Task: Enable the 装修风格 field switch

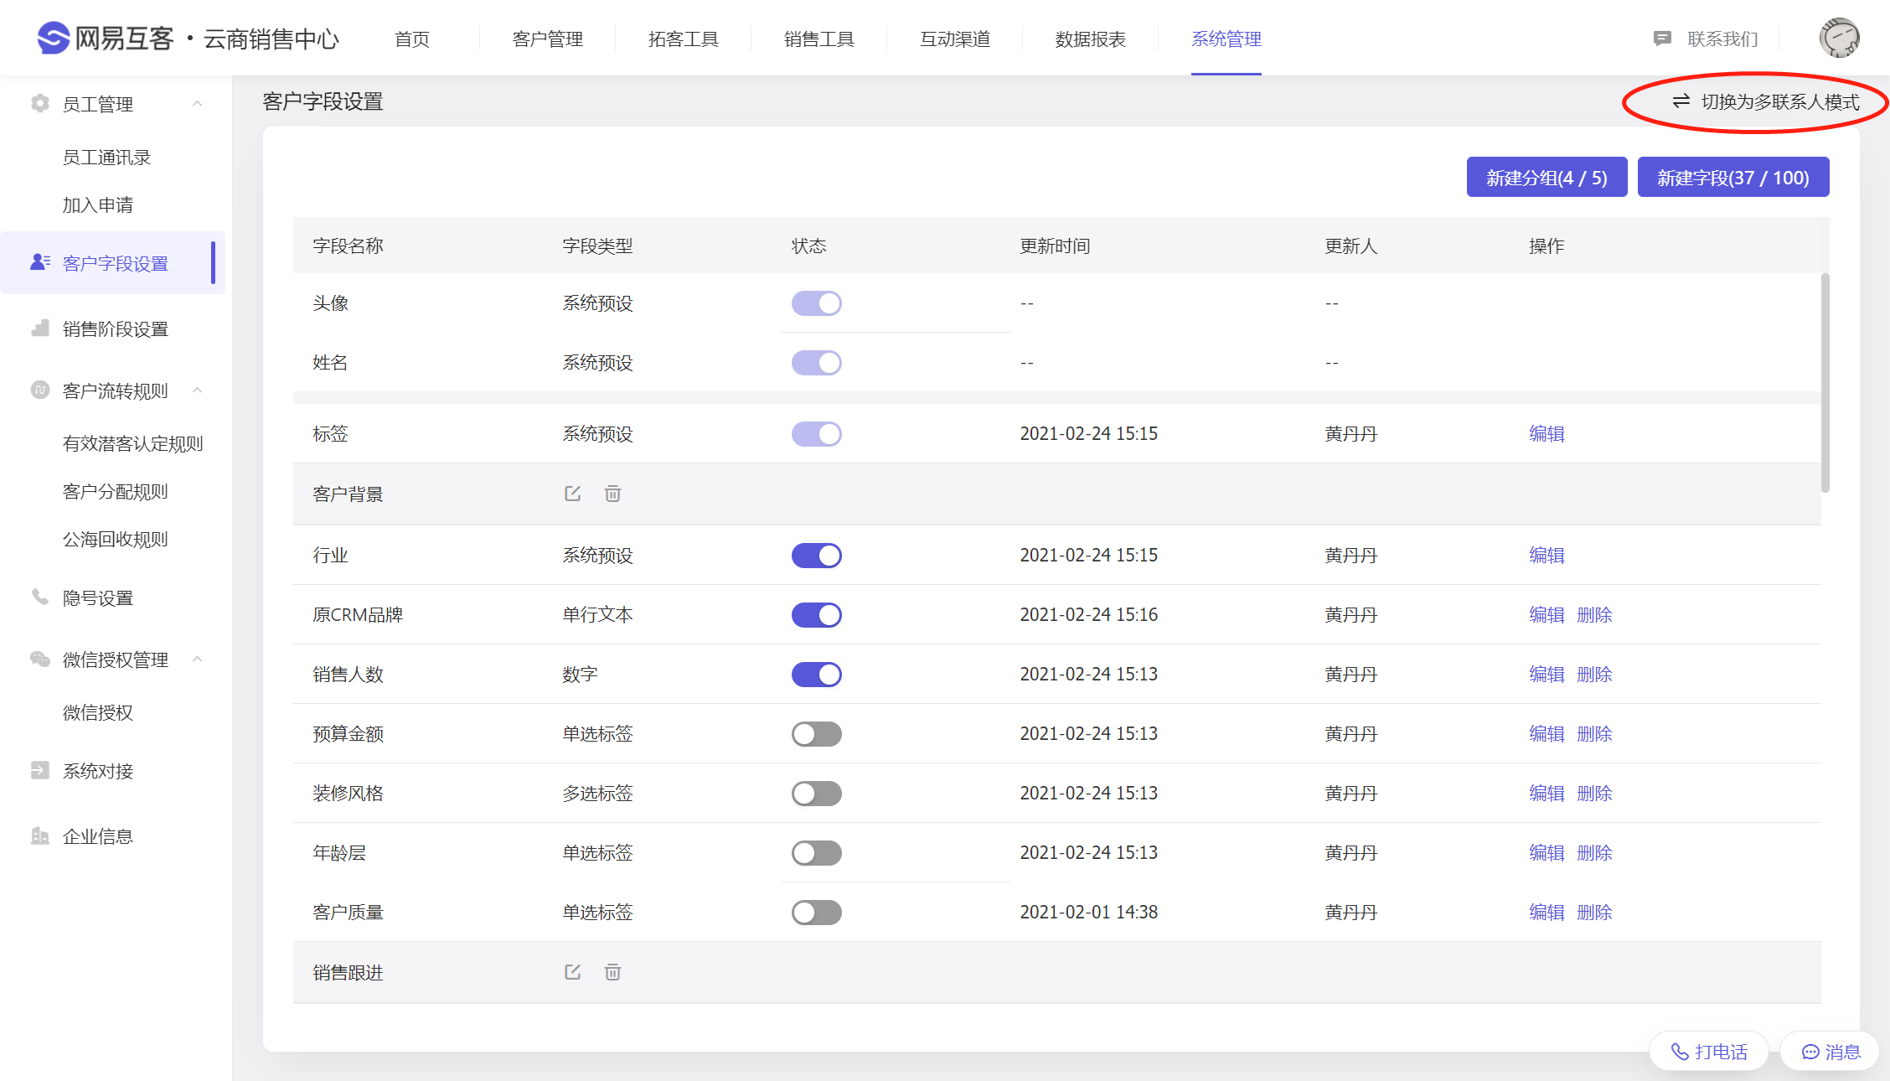Action: coord(816,794)
